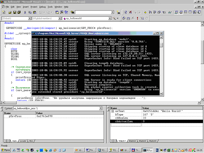204x153 pixels.
Task: Show the Workspace window icon
Action: 57,13
